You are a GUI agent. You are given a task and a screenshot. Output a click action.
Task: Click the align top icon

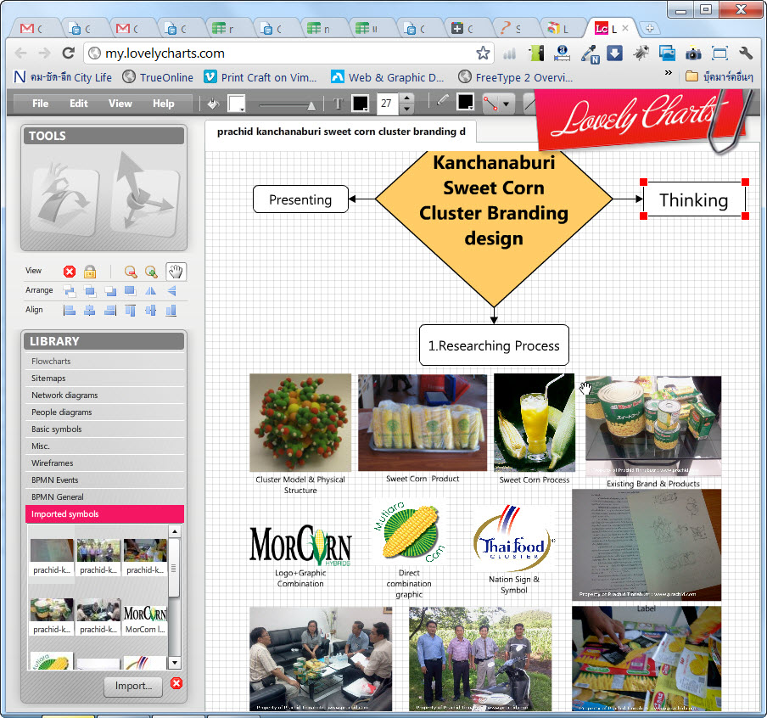[130, 311]
